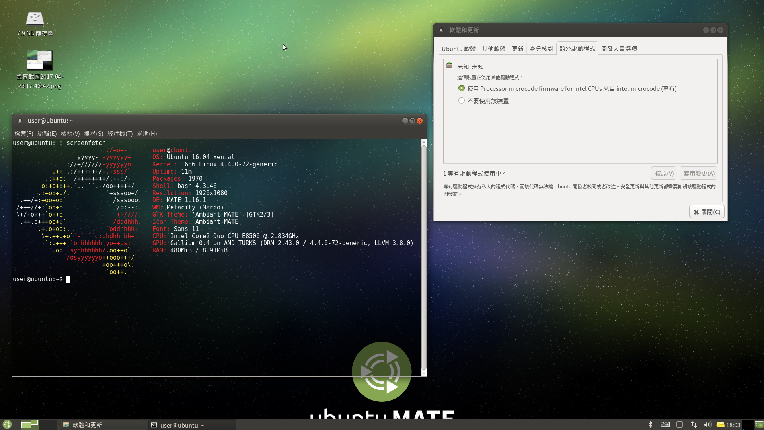
Task: Open the 搜尋(S) menu in terminal
Action: 94,134
